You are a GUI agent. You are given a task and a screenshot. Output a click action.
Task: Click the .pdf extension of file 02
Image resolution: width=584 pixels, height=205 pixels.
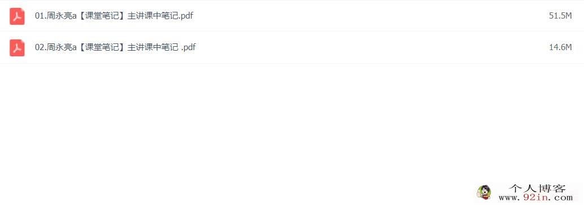coord(189,48)
